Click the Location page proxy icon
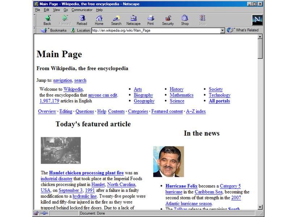 coord(73,30)
